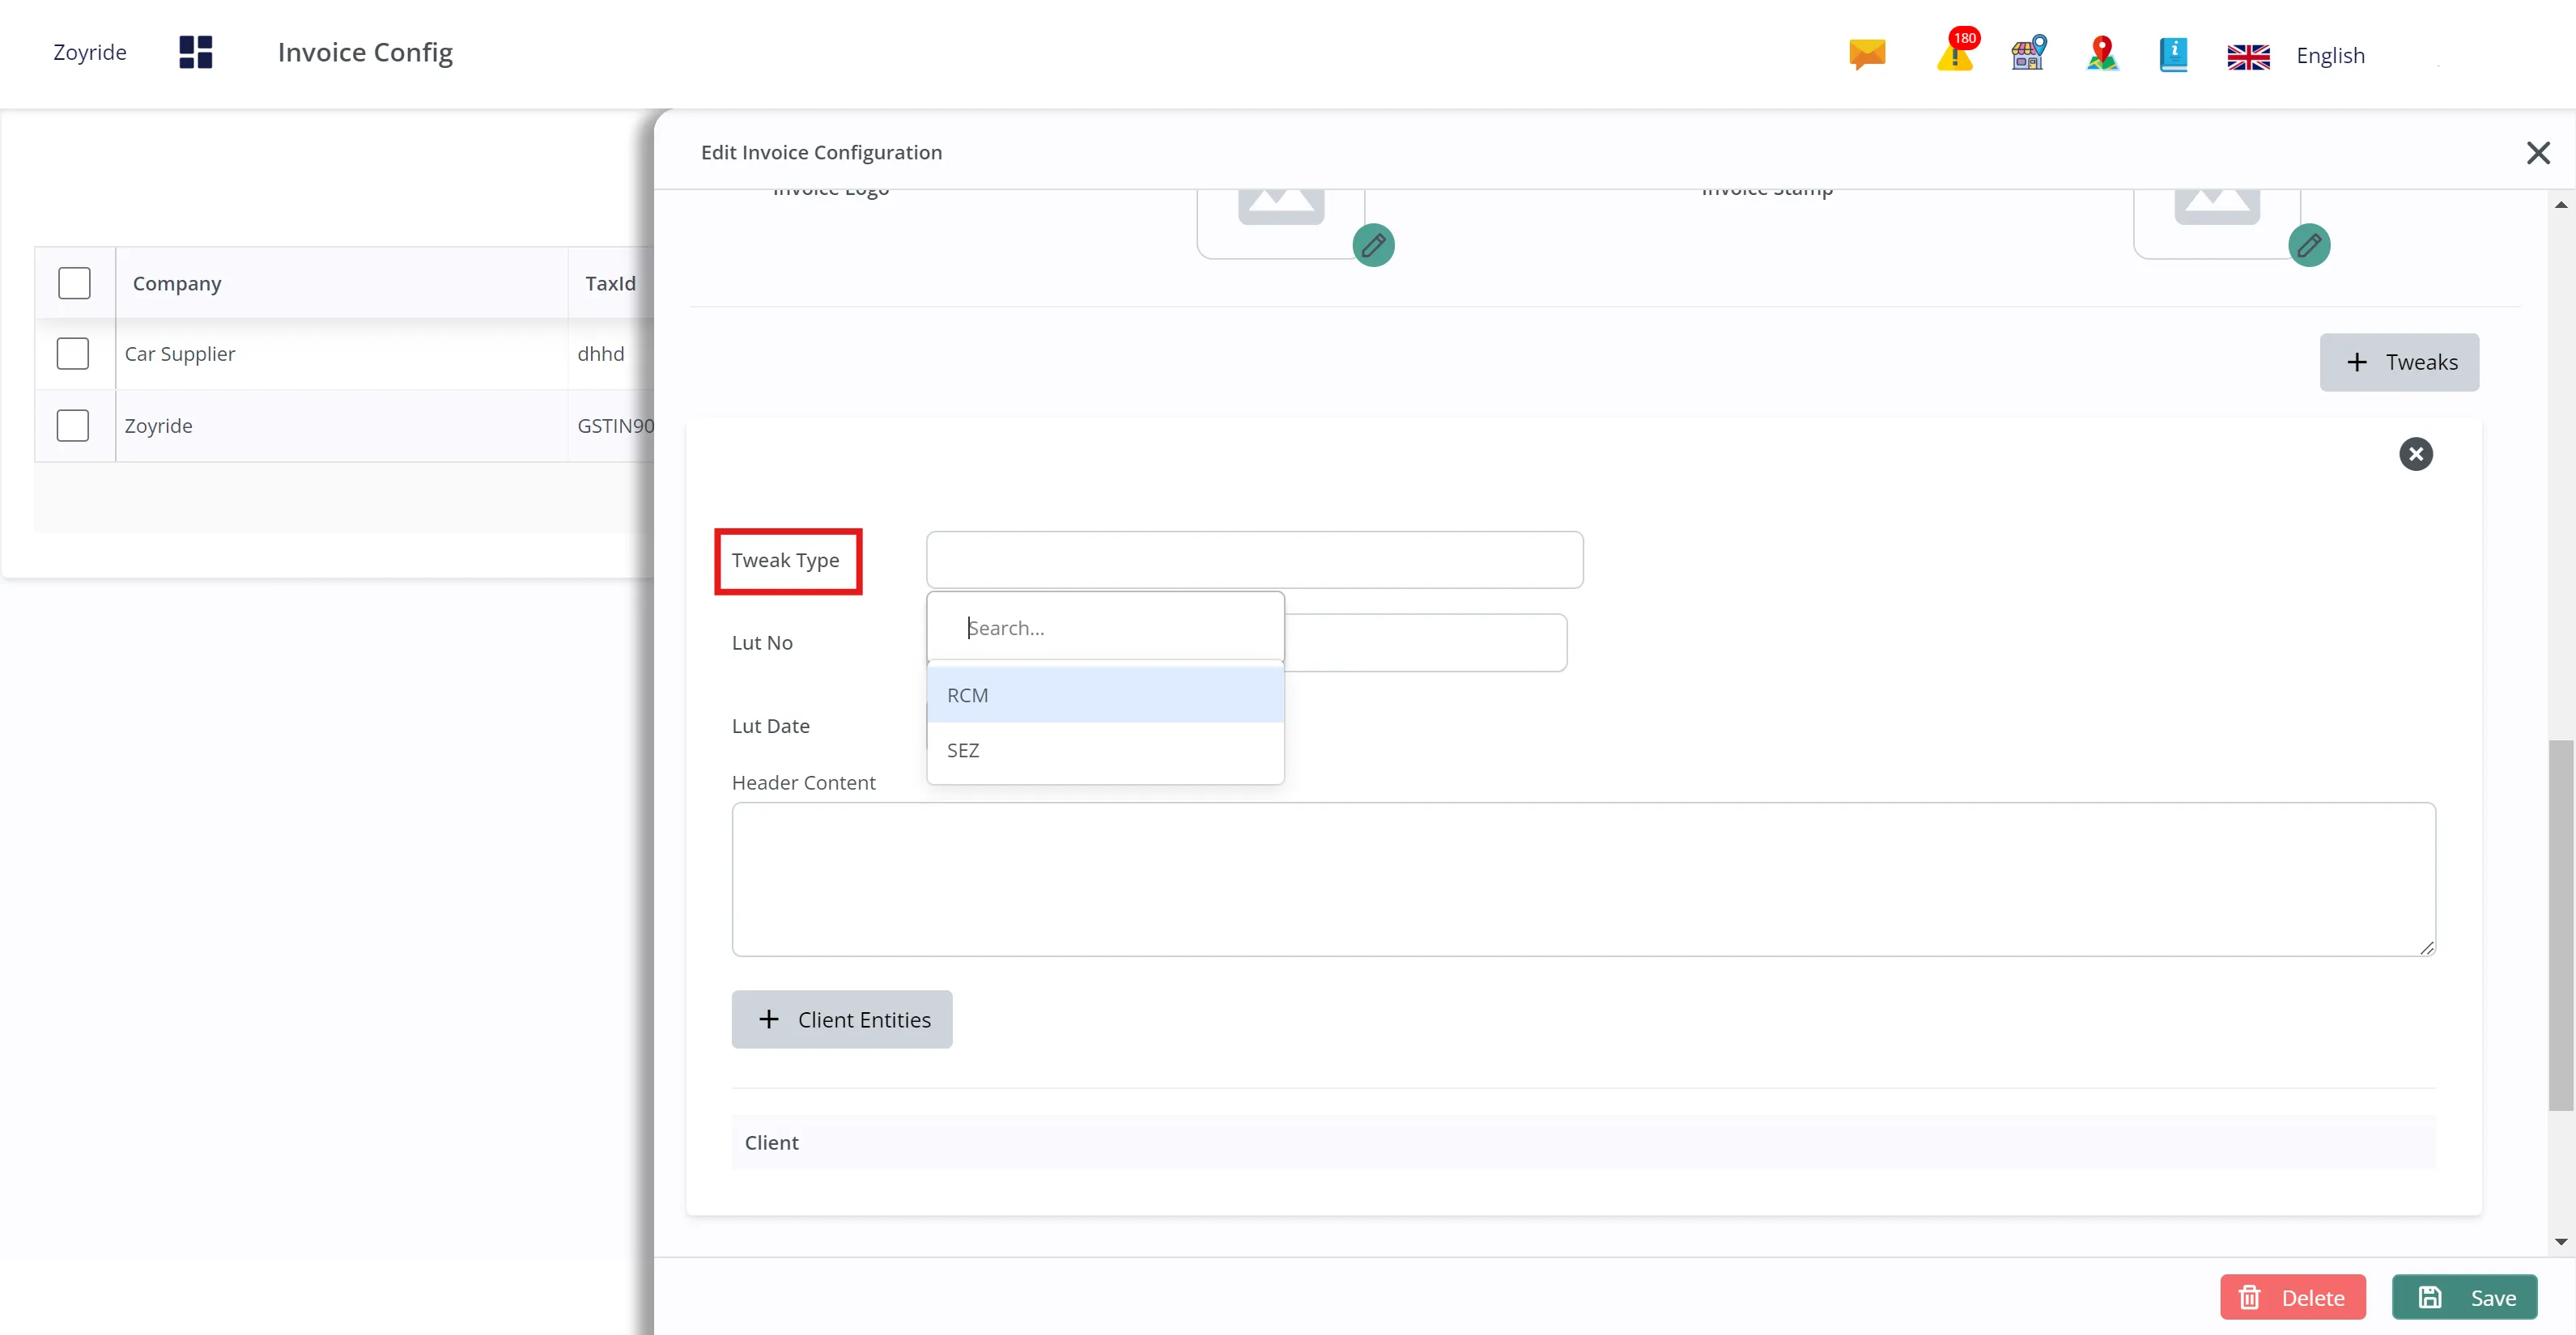Switch language via English label
The width and height of the screenshot is (2576, 1335).
coord(2330,56)
